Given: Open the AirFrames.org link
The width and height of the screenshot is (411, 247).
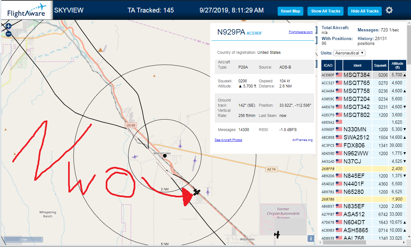Looking at the screenshot, I should point(302,140).
